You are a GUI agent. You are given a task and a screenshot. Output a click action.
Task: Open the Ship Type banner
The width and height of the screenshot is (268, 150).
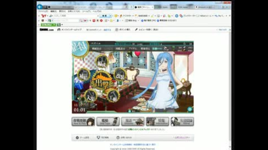[108, 122]
